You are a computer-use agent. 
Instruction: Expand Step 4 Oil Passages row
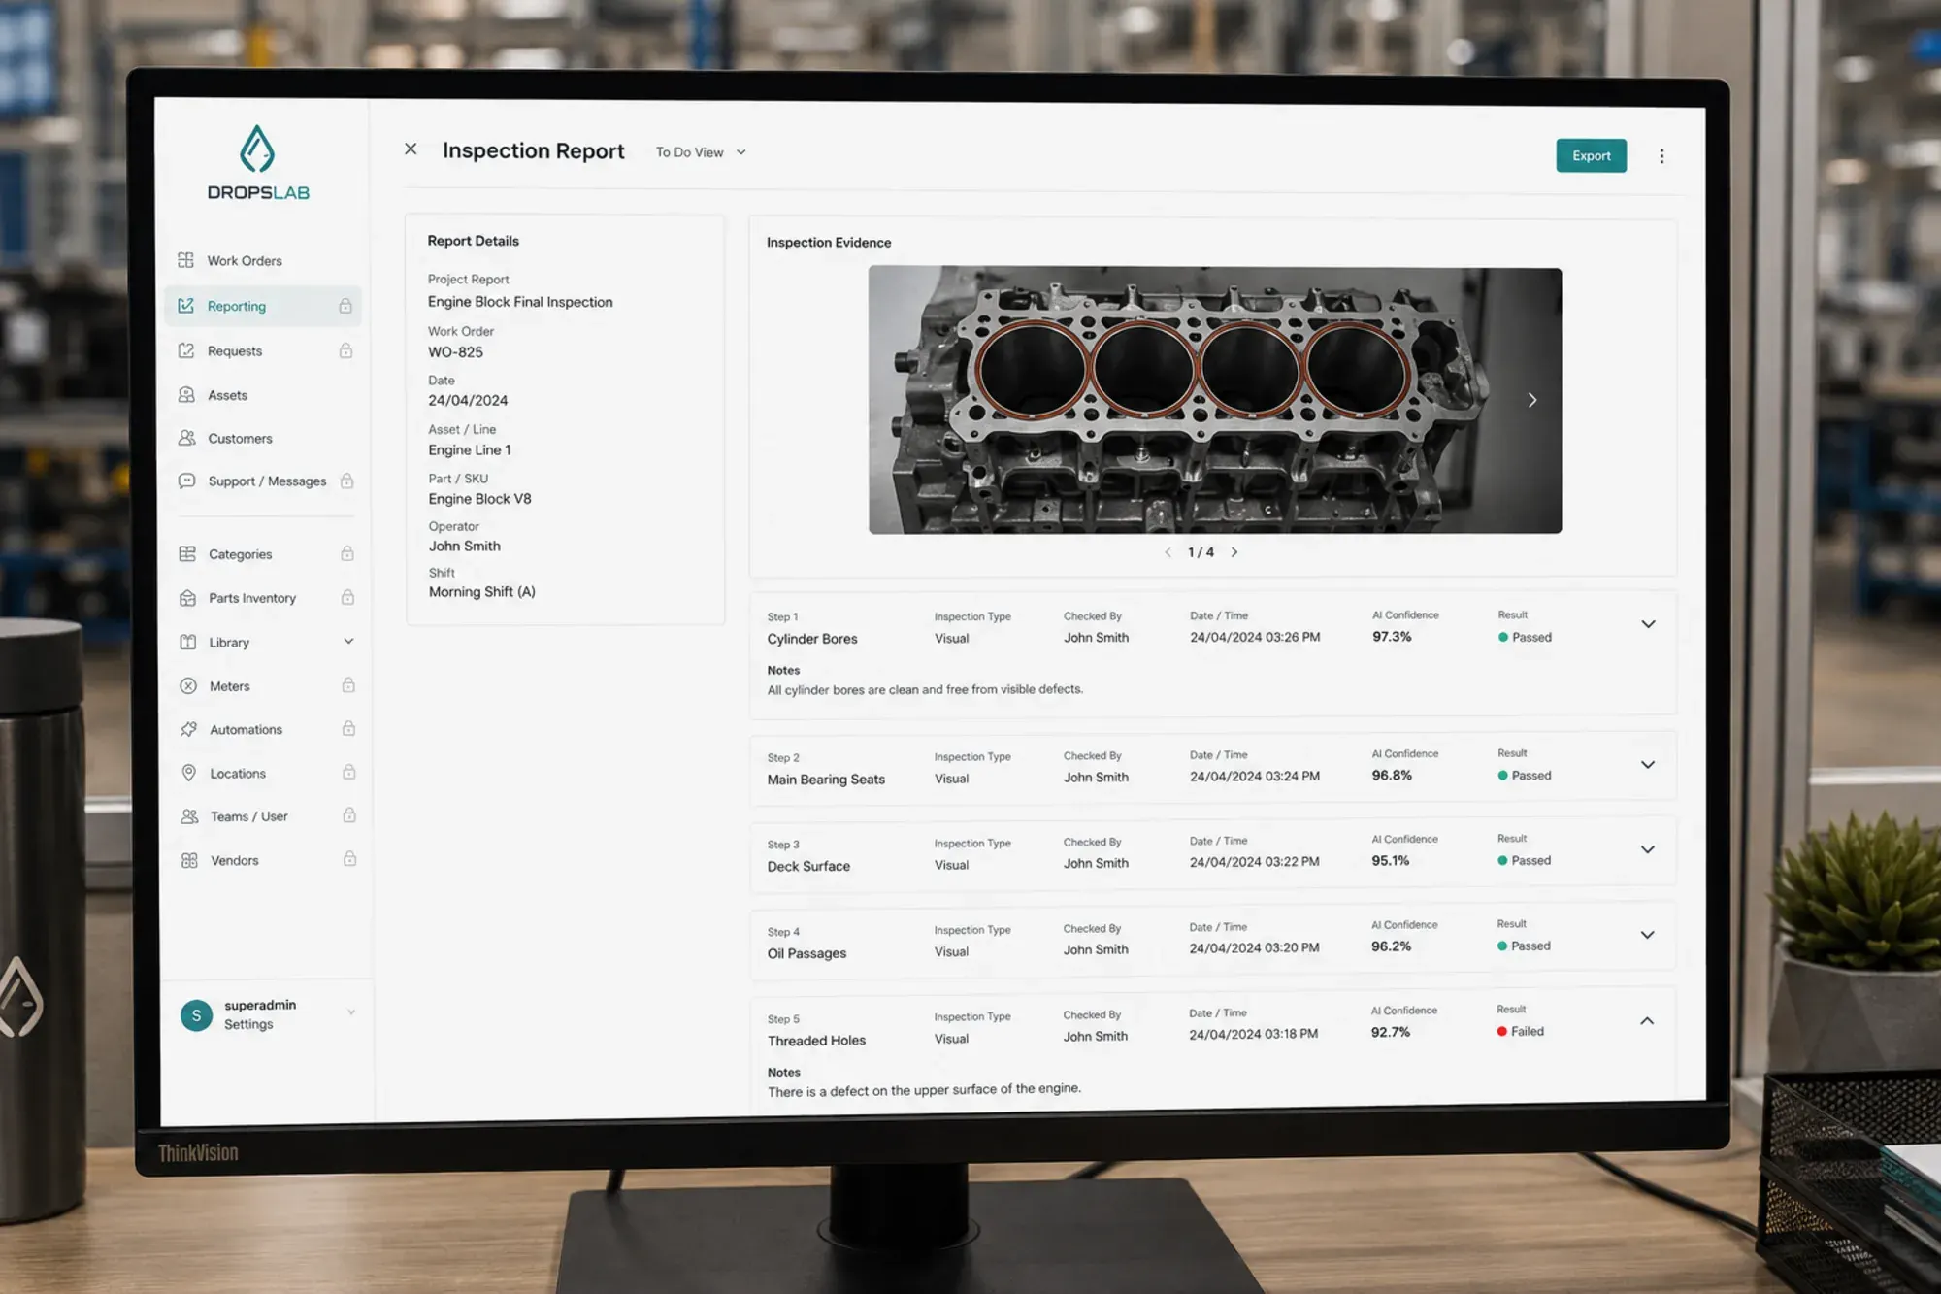(1647, 935)
